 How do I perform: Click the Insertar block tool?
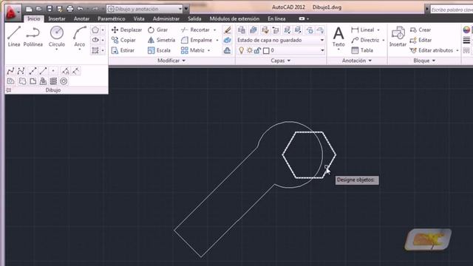coord(398,37)
